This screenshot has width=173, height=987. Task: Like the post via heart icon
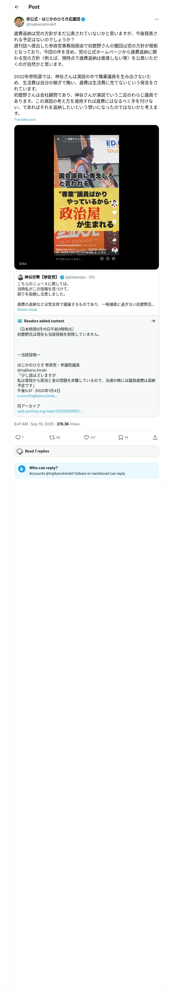(x=86, y=437)
